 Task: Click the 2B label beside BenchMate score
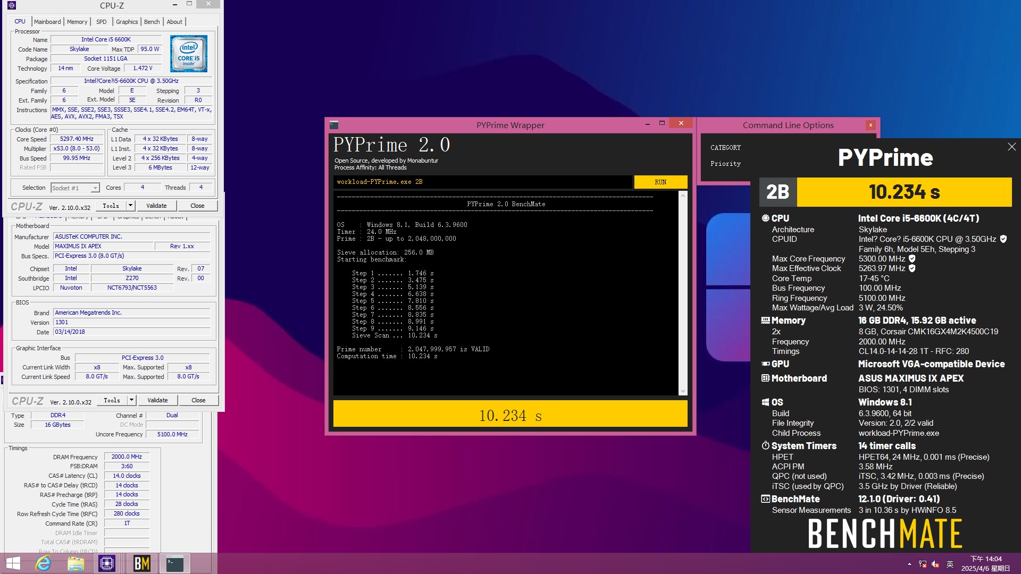(777, 192)
